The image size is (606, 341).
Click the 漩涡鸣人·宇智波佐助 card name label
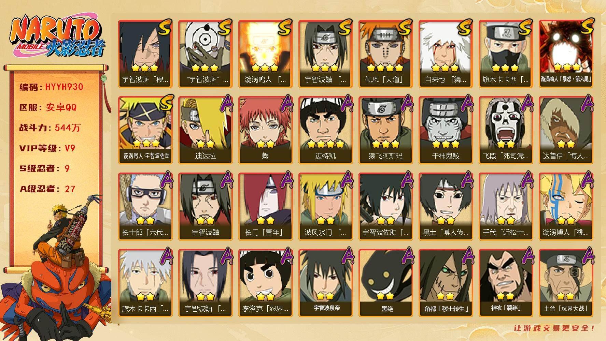pos(145,156)
